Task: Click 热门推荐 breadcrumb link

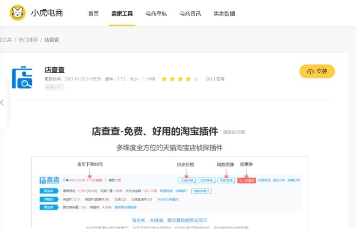Action: (x=28, y=40)
